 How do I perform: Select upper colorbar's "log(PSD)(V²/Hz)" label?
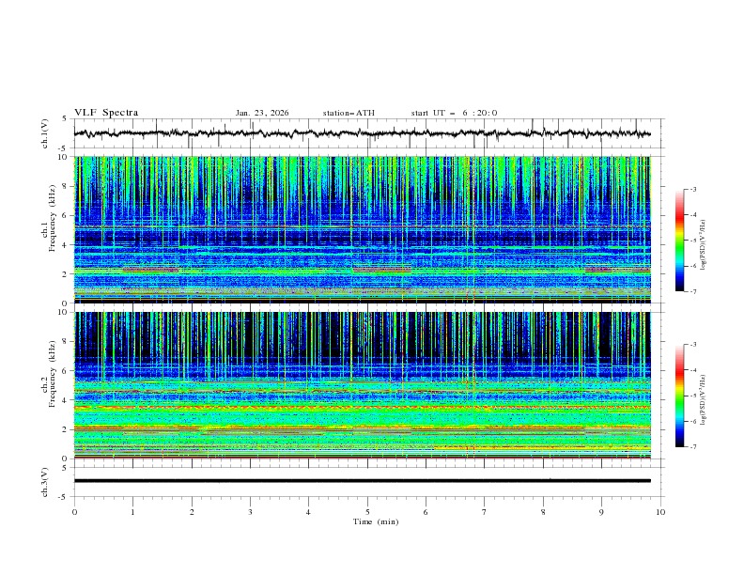click(704, 246)
